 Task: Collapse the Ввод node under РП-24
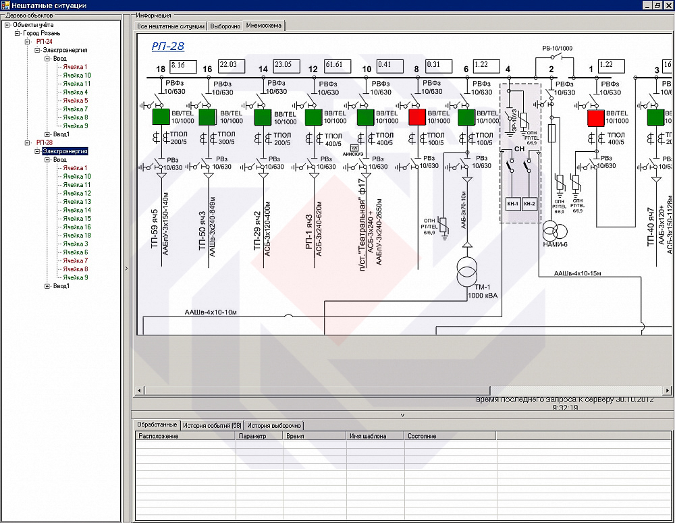[47, 59]
